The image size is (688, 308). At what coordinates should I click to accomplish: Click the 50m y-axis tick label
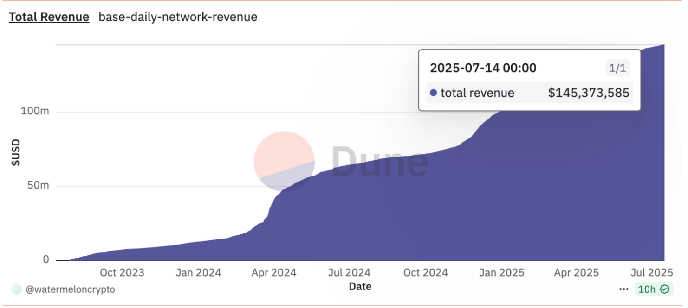[x=38, y=186]
